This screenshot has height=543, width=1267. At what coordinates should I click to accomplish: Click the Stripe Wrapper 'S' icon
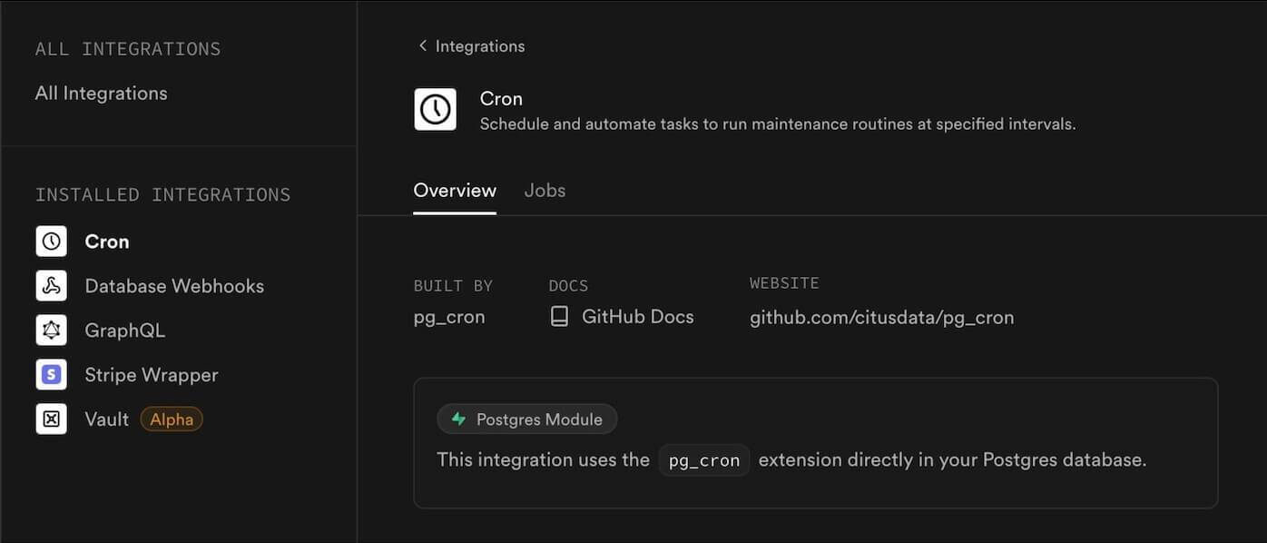tap(51, 374)
